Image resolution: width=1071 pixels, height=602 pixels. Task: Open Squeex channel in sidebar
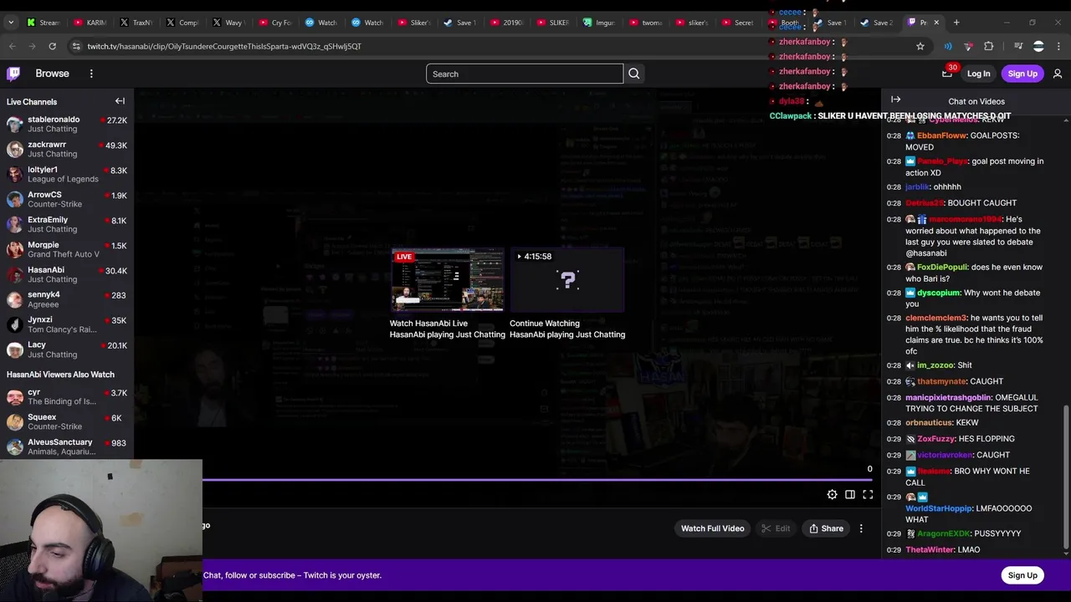pyautogui.click(x=67, y=421)
